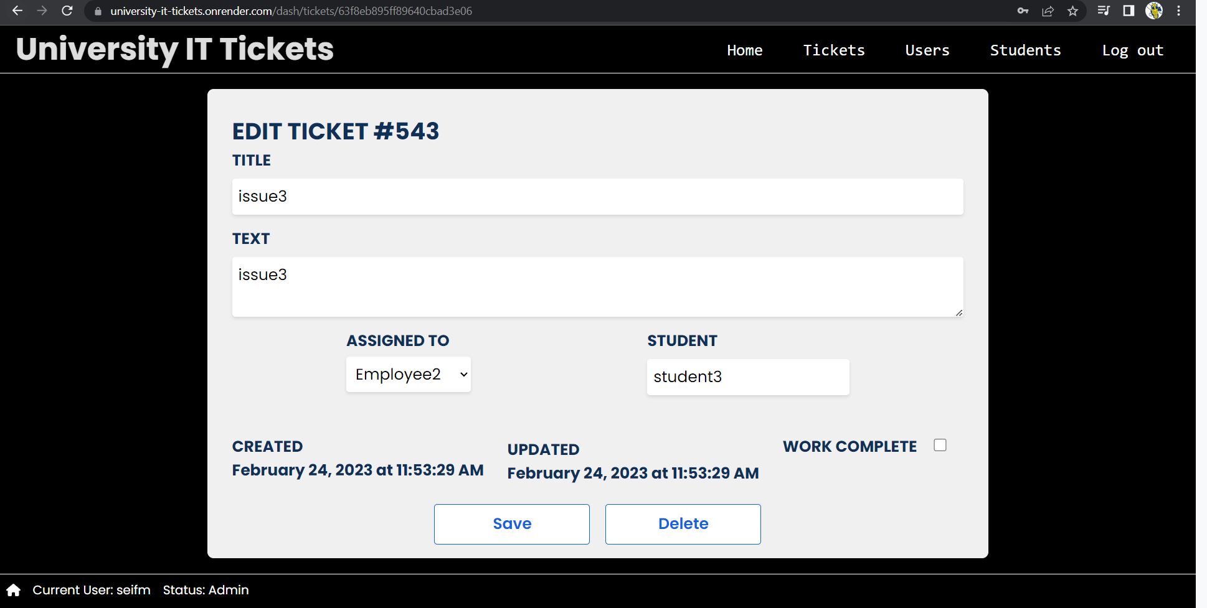The image size is (1207, 608).
Task: Open the browser share menu
Action: pos(1048,11)
